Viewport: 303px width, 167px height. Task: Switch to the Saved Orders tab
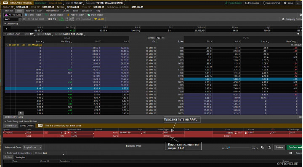pyautogui.click(x=27, y=126)
